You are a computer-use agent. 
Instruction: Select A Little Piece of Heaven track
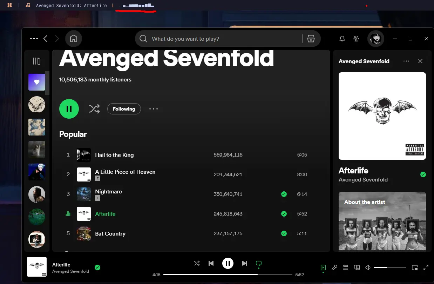125,172
